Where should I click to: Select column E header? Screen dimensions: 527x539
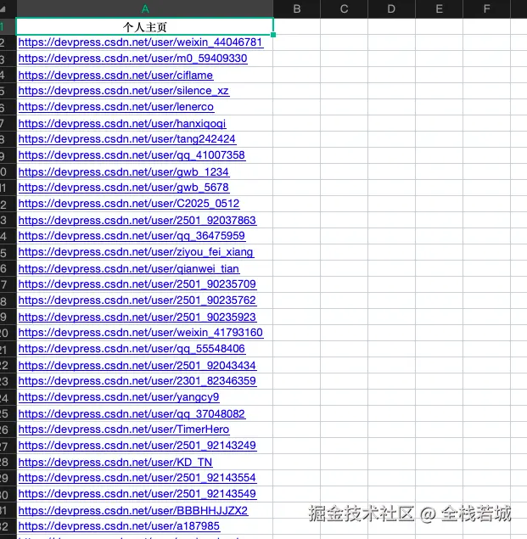click(x=439, y=9)
